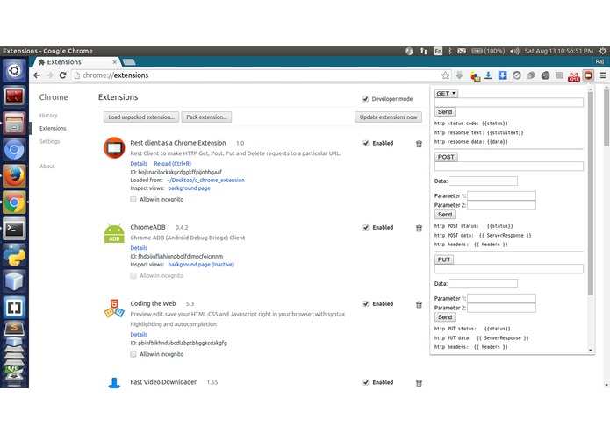
Task: Open ChromeADB background page (Inactive) link
Action: tap(201, 265)
